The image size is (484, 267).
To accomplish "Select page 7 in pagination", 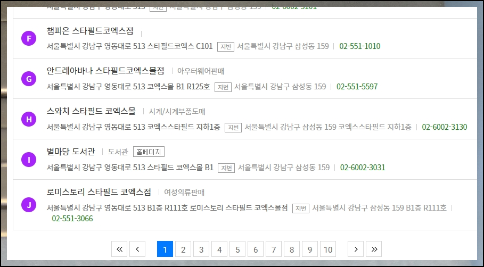I will 274,249.
